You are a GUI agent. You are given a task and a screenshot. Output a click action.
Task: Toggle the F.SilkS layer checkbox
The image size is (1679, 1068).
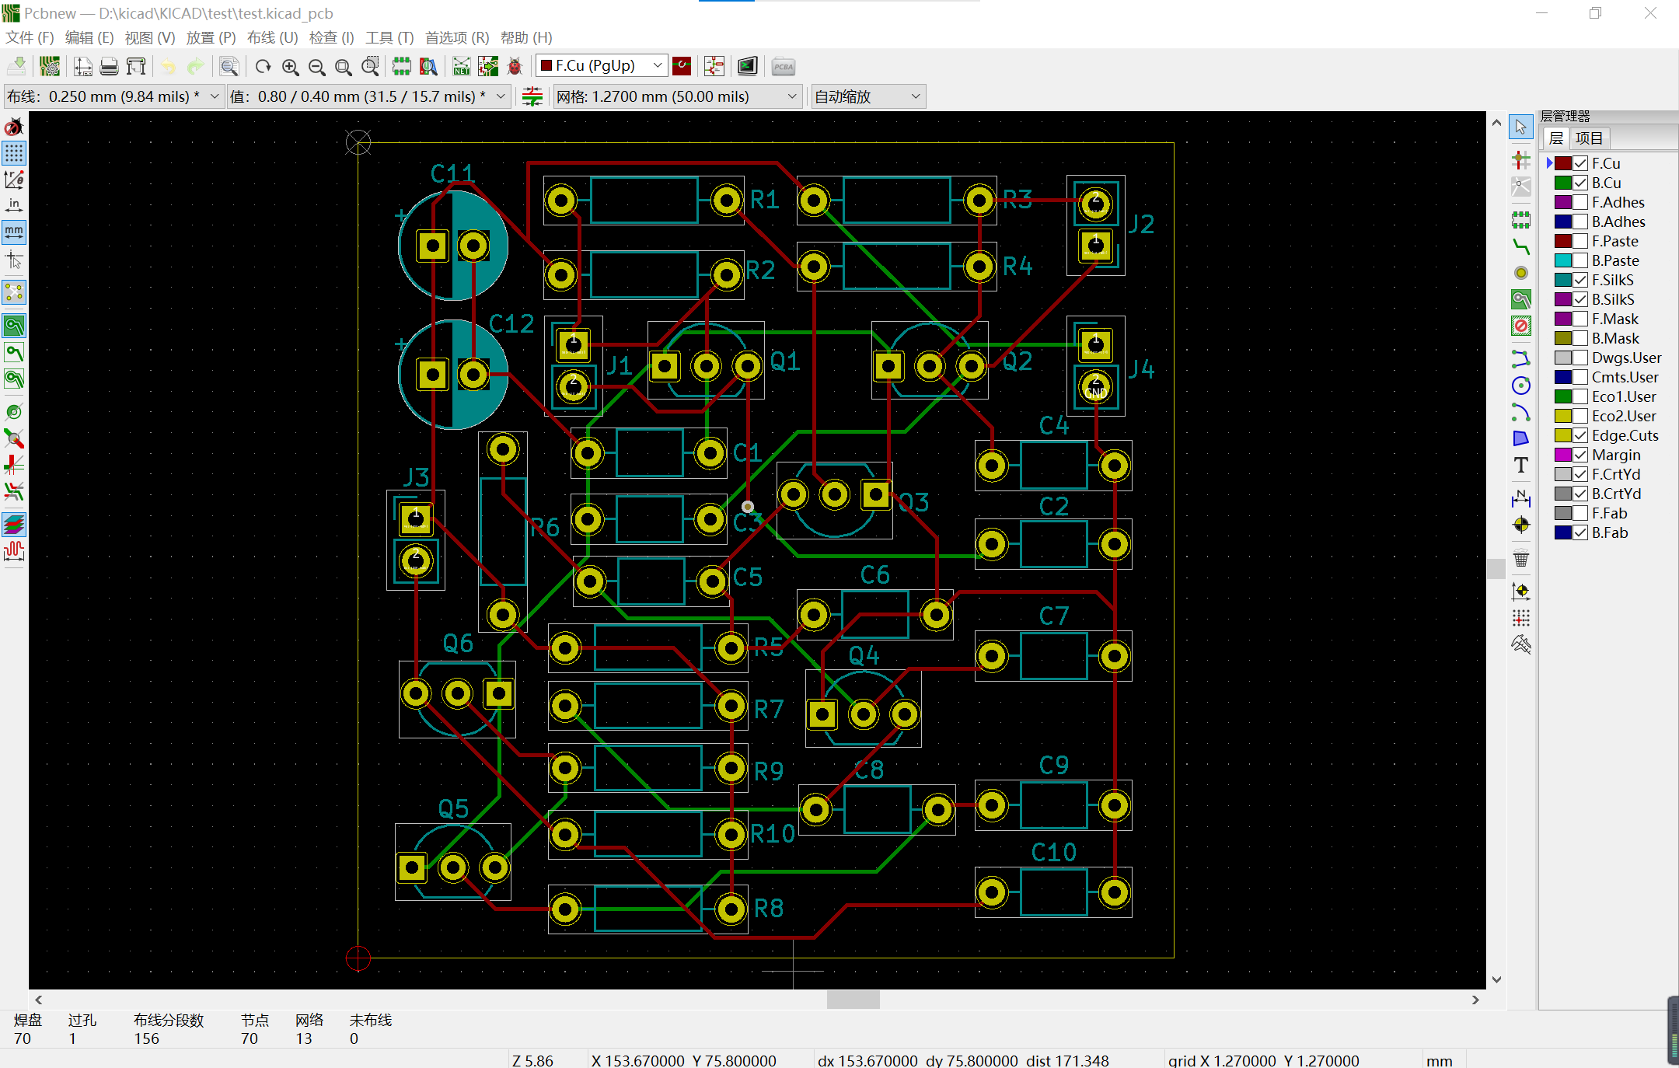(1580, 280)
